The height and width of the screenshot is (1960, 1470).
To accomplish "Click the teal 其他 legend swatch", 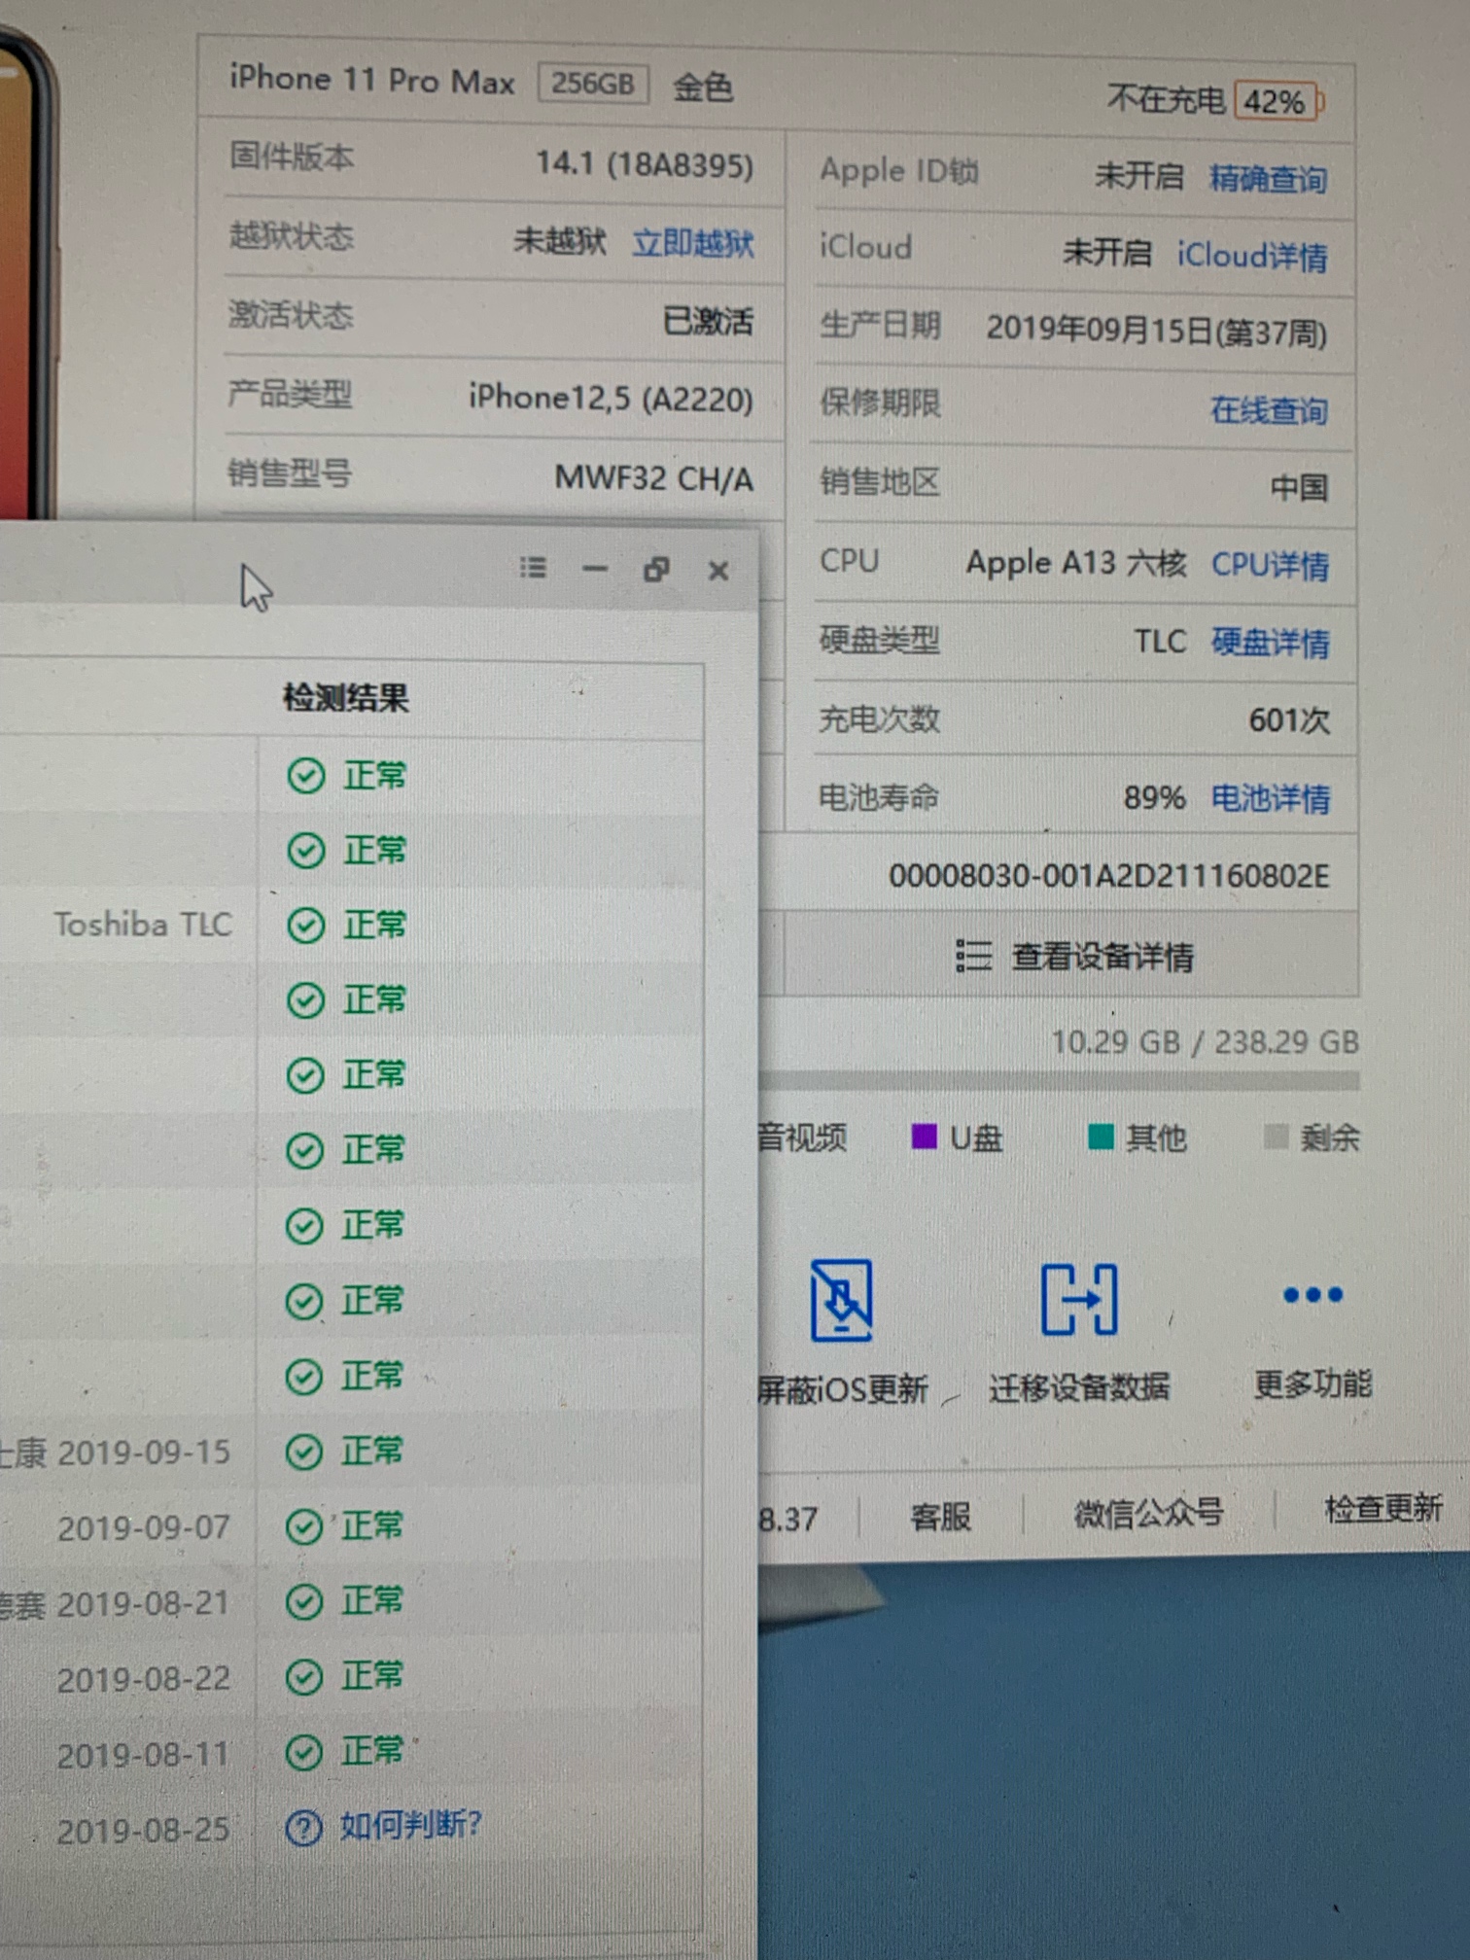I will click(1101, 1137).
